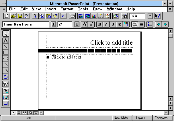Open the Draw menu
This screenshot has height=121, width=174.
[x=97, y=9]
